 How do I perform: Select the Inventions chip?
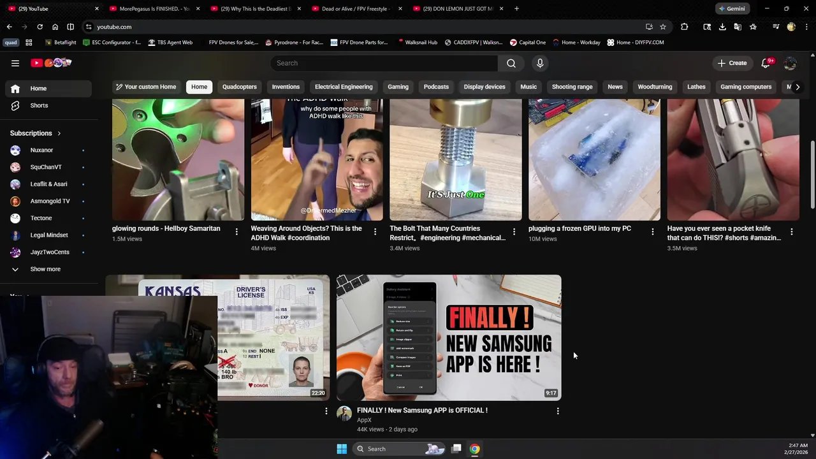[x=286, y=87]
